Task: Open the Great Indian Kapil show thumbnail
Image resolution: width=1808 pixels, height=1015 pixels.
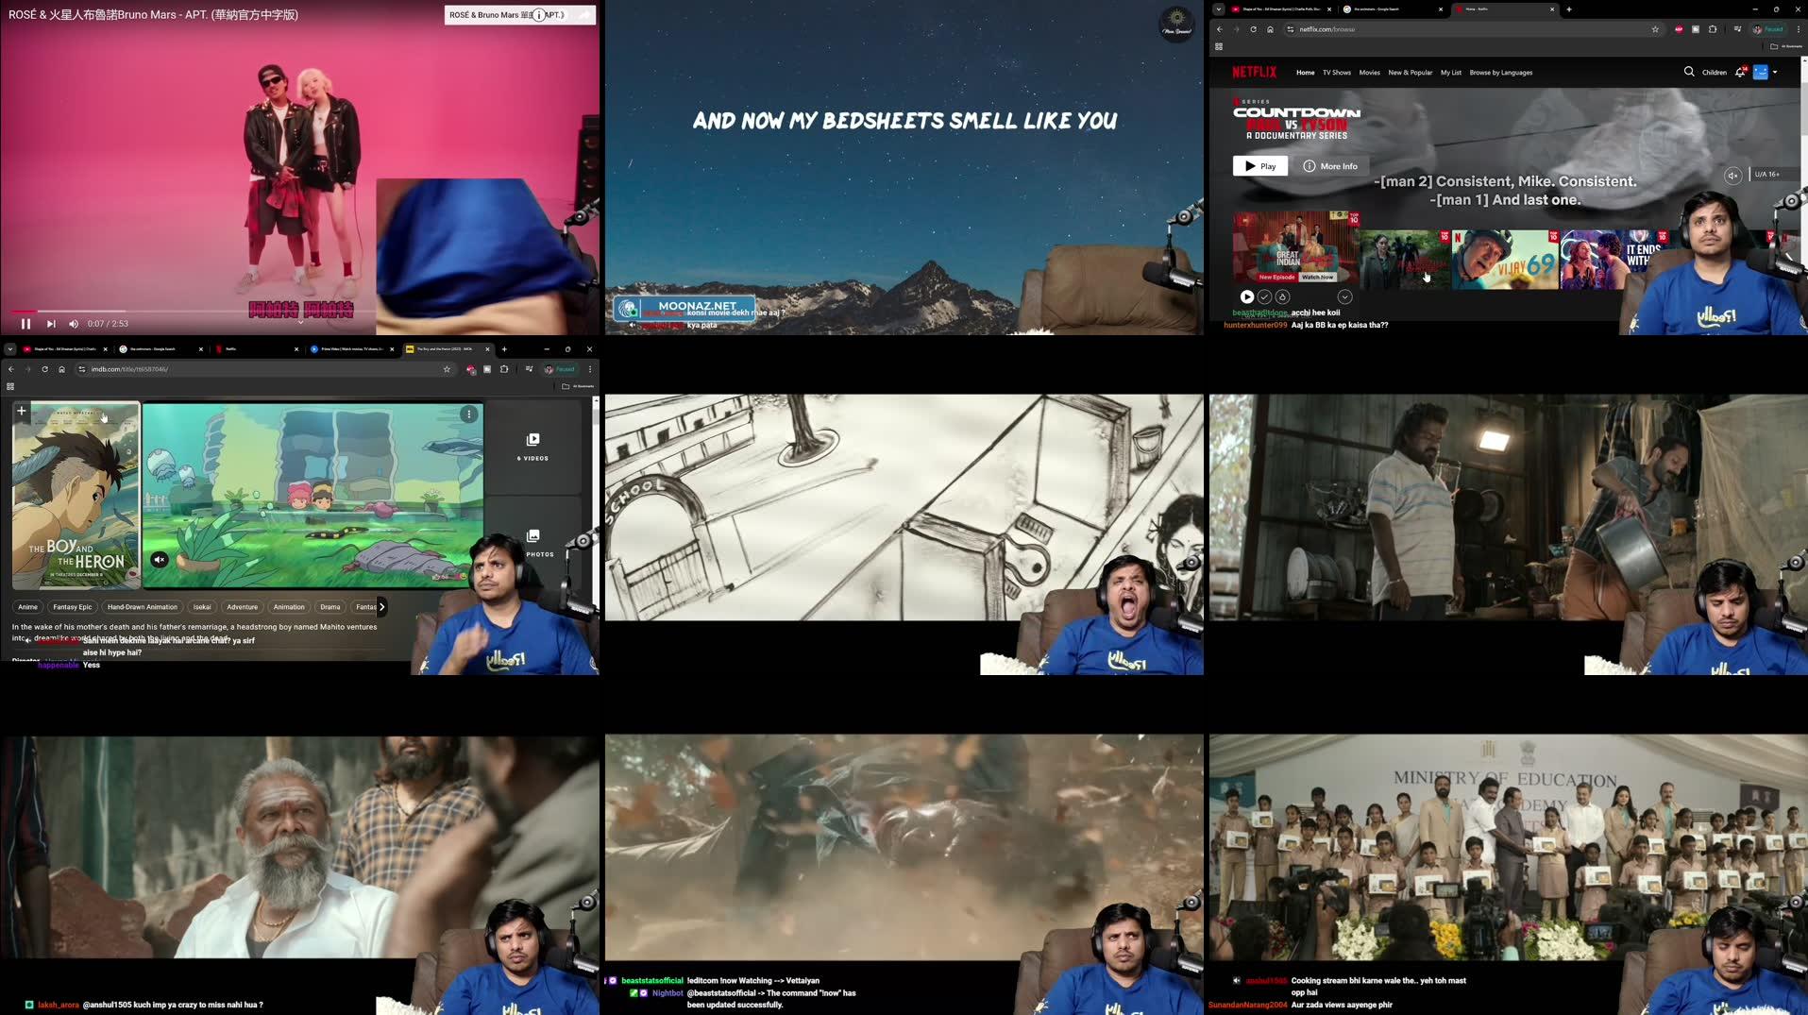Action: click(x=1295, y=247)
